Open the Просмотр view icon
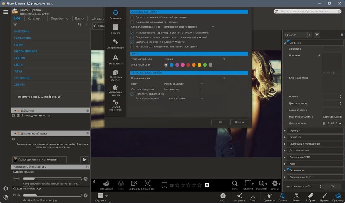This screenshot has height=203, width=345. [338, 197]
